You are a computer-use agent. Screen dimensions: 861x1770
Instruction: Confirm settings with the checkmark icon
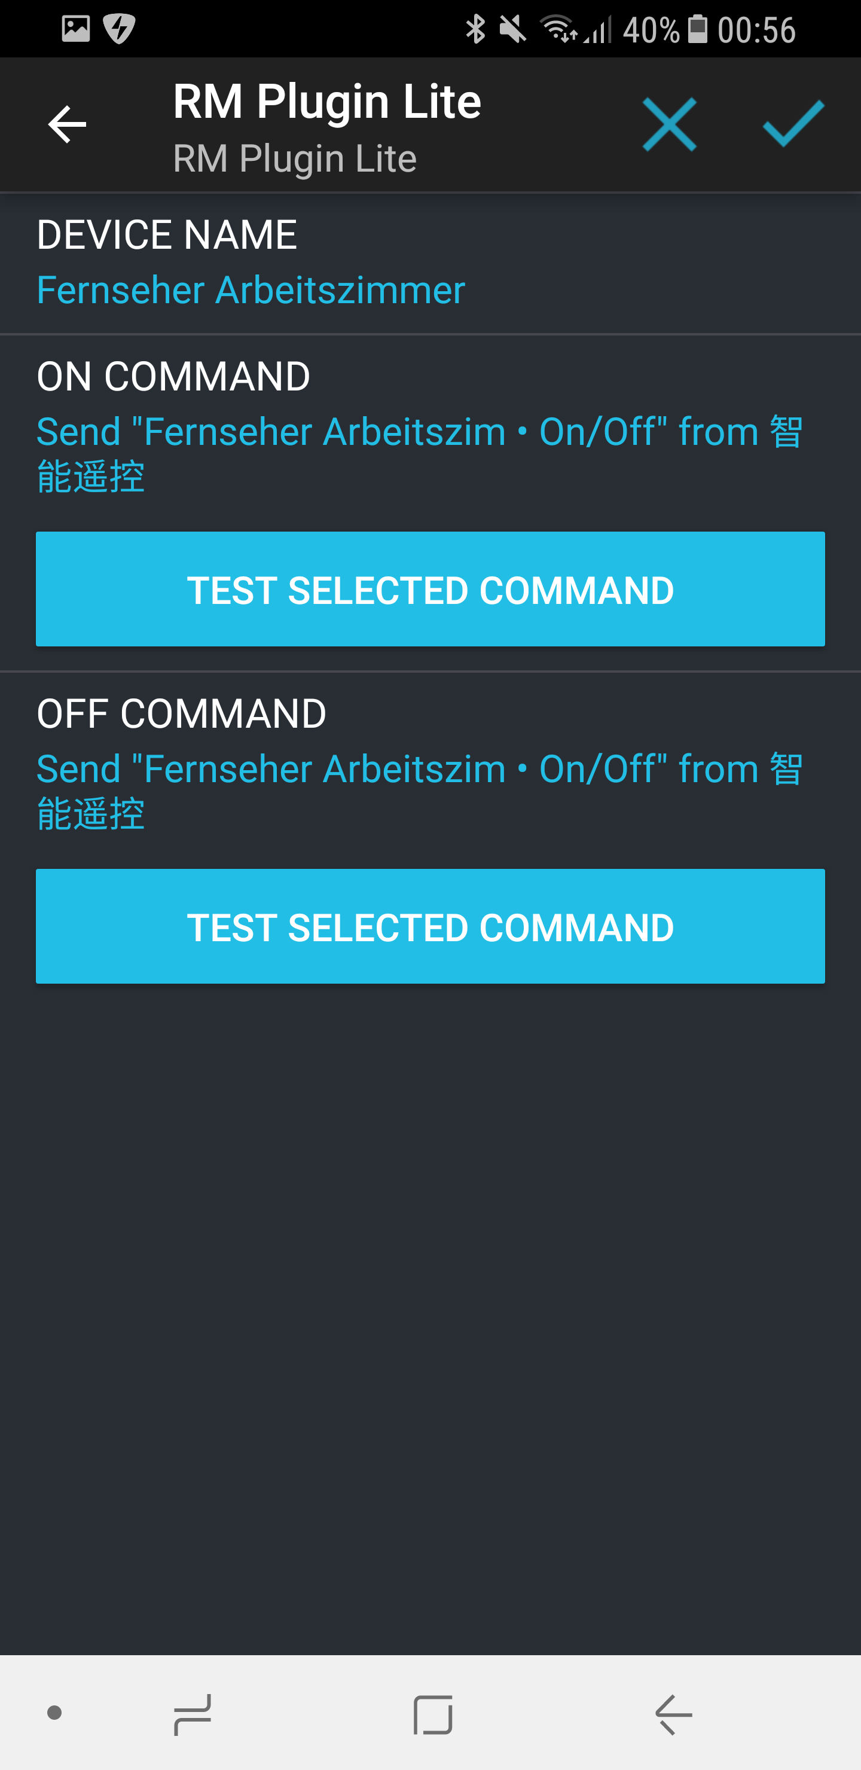(x=793, y=124)
